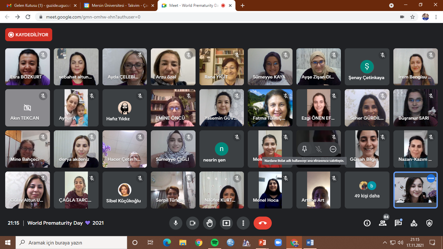Screen dimensions: 443x249
Task: Switch to Mersin Üniversitesi Takvim tab
Action: click(119, 6)
